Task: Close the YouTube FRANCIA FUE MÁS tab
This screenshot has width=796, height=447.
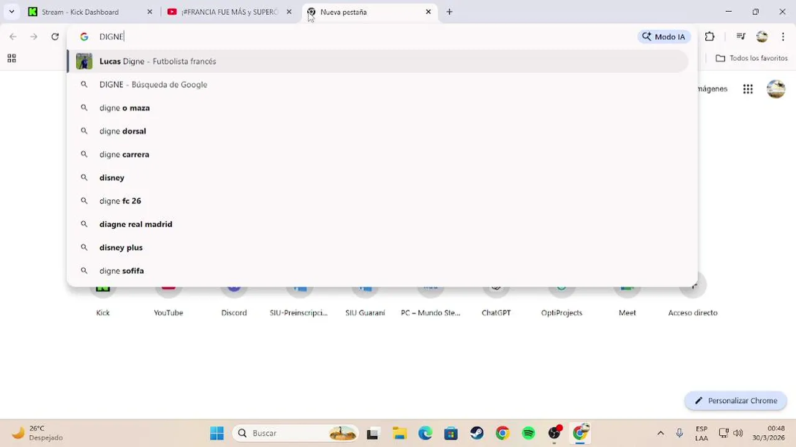Action: pyautogui.click(x=289, y=12)
